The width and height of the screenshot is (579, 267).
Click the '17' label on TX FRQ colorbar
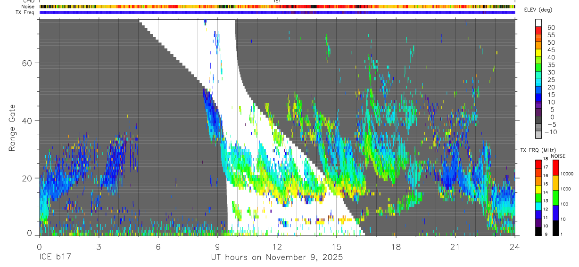(545, 167)
